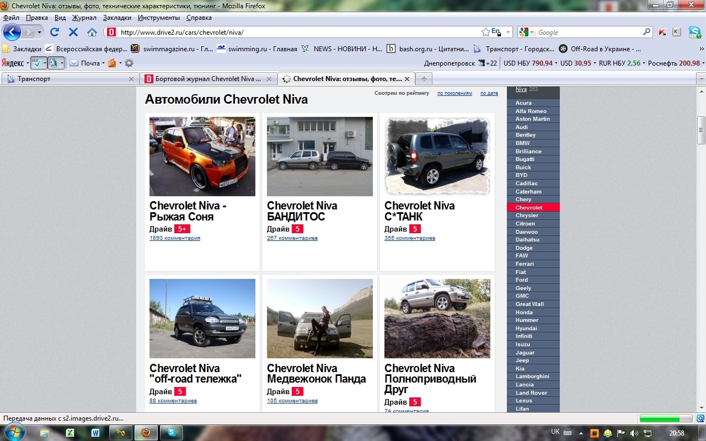706x441 pixels.
Task: Reload the page with the refresh icon
Action: coord(55,32)
